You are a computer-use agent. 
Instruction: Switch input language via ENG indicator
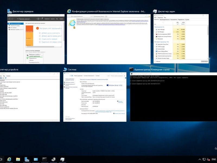(214, 159)
